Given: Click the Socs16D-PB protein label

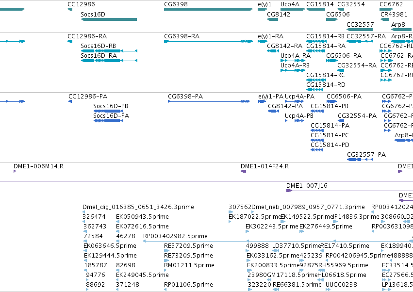Looking at the screenshot, I should 110,106.
